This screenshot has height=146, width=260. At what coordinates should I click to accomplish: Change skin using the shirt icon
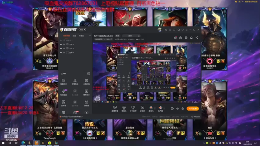(x=183, y=30)
